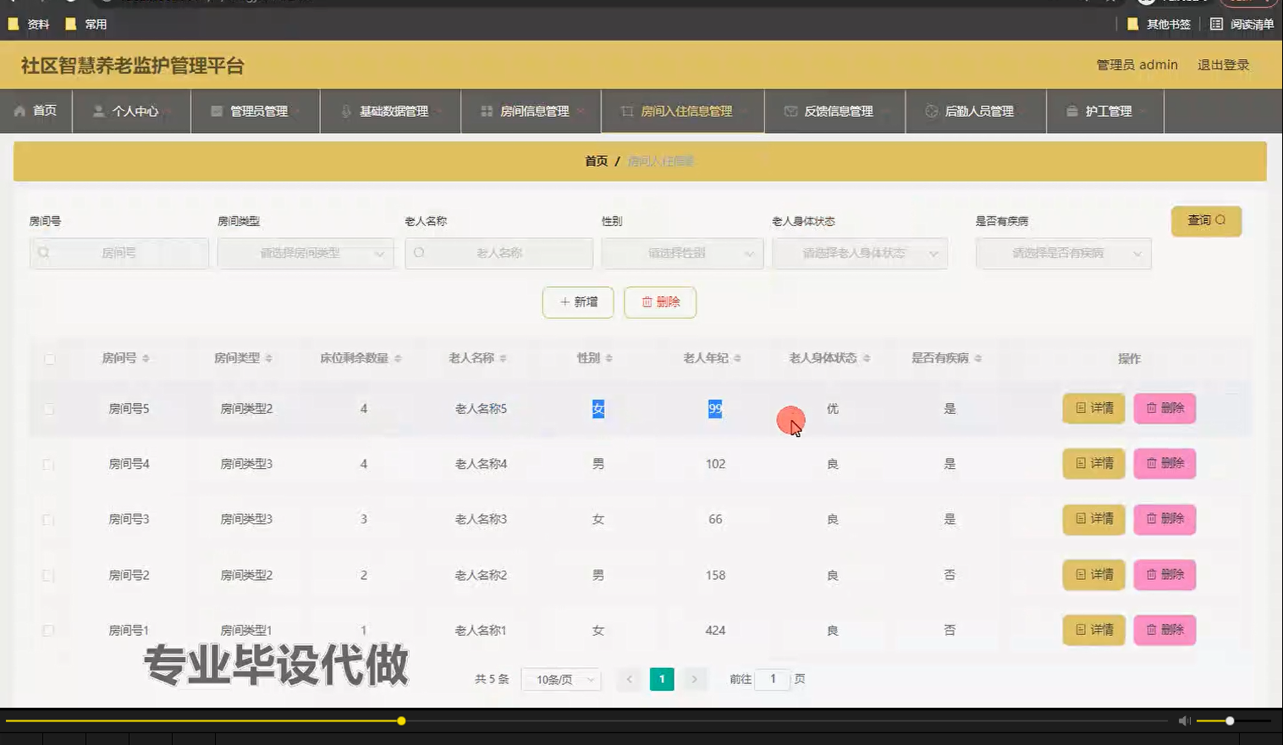1283x745 pixels.
Task: Open the 房间类型 dropdown
Action: (x=306, y=252)
